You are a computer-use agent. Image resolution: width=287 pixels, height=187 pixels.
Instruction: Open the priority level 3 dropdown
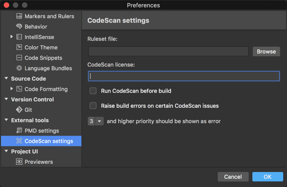tap(96, 121)
